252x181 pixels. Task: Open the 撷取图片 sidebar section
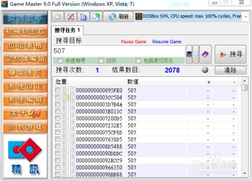point(25,72)
